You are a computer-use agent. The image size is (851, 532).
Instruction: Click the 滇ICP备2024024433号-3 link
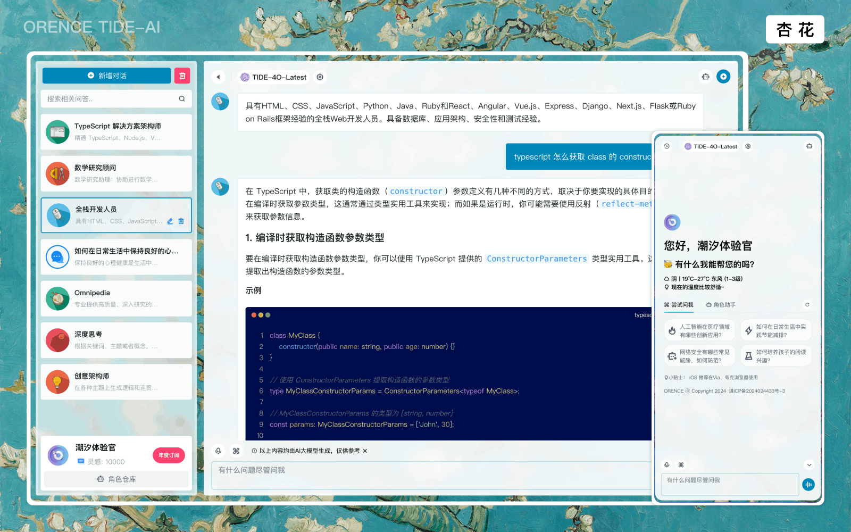click(x=757, y=391)
